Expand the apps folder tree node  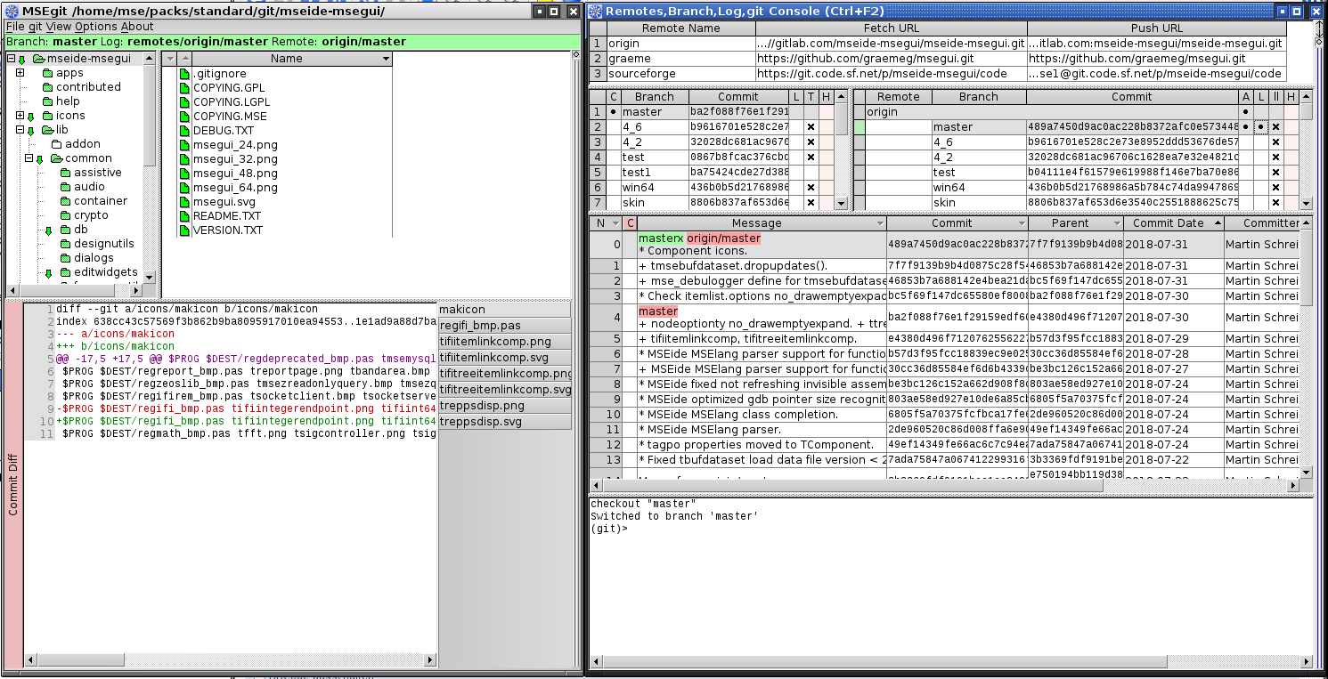pyautogui.click(x=20, y=73)
